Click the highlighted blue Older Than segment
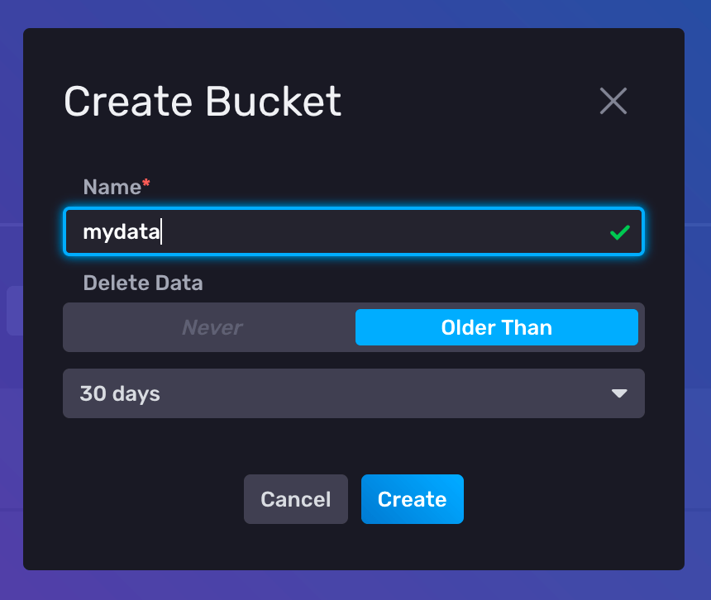This screenshot has width=711, height=600. click(x=496, y=327)
